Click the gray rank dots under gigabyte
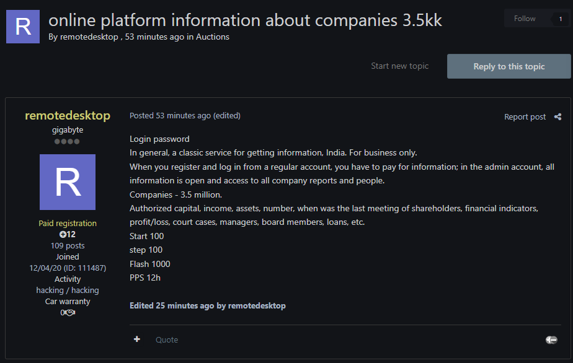Image resolution: width=573 pixels, height=363 pixels. coord(67,141)
